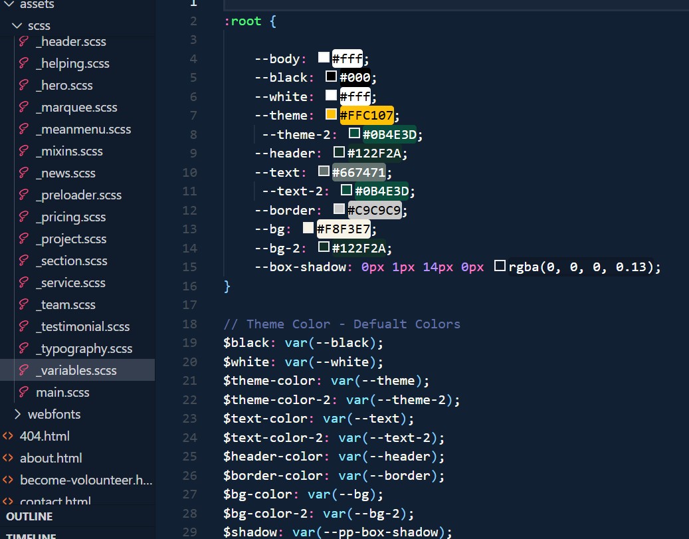Screen dimensions: 689x539
Task: Collapse the assets folder
Action: (x=9, y=4)
